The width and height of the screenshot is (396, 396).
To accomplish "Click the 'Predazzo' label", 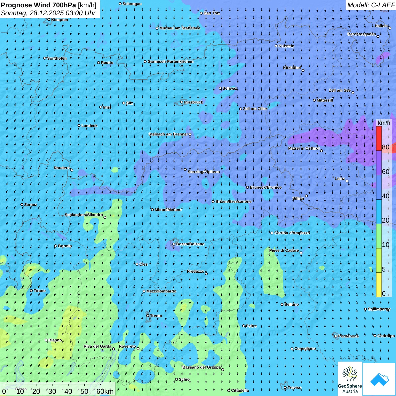I will click(x=196, y=271).
